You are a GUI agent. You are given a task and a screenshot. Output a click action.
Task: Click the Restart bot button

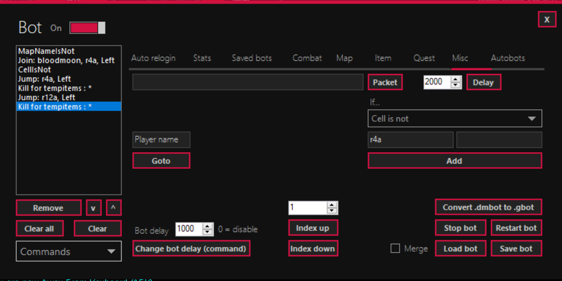point(516,228)
